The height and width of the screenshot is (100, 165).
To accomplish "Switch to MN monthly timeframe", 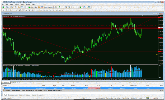I will coord(63,10).
